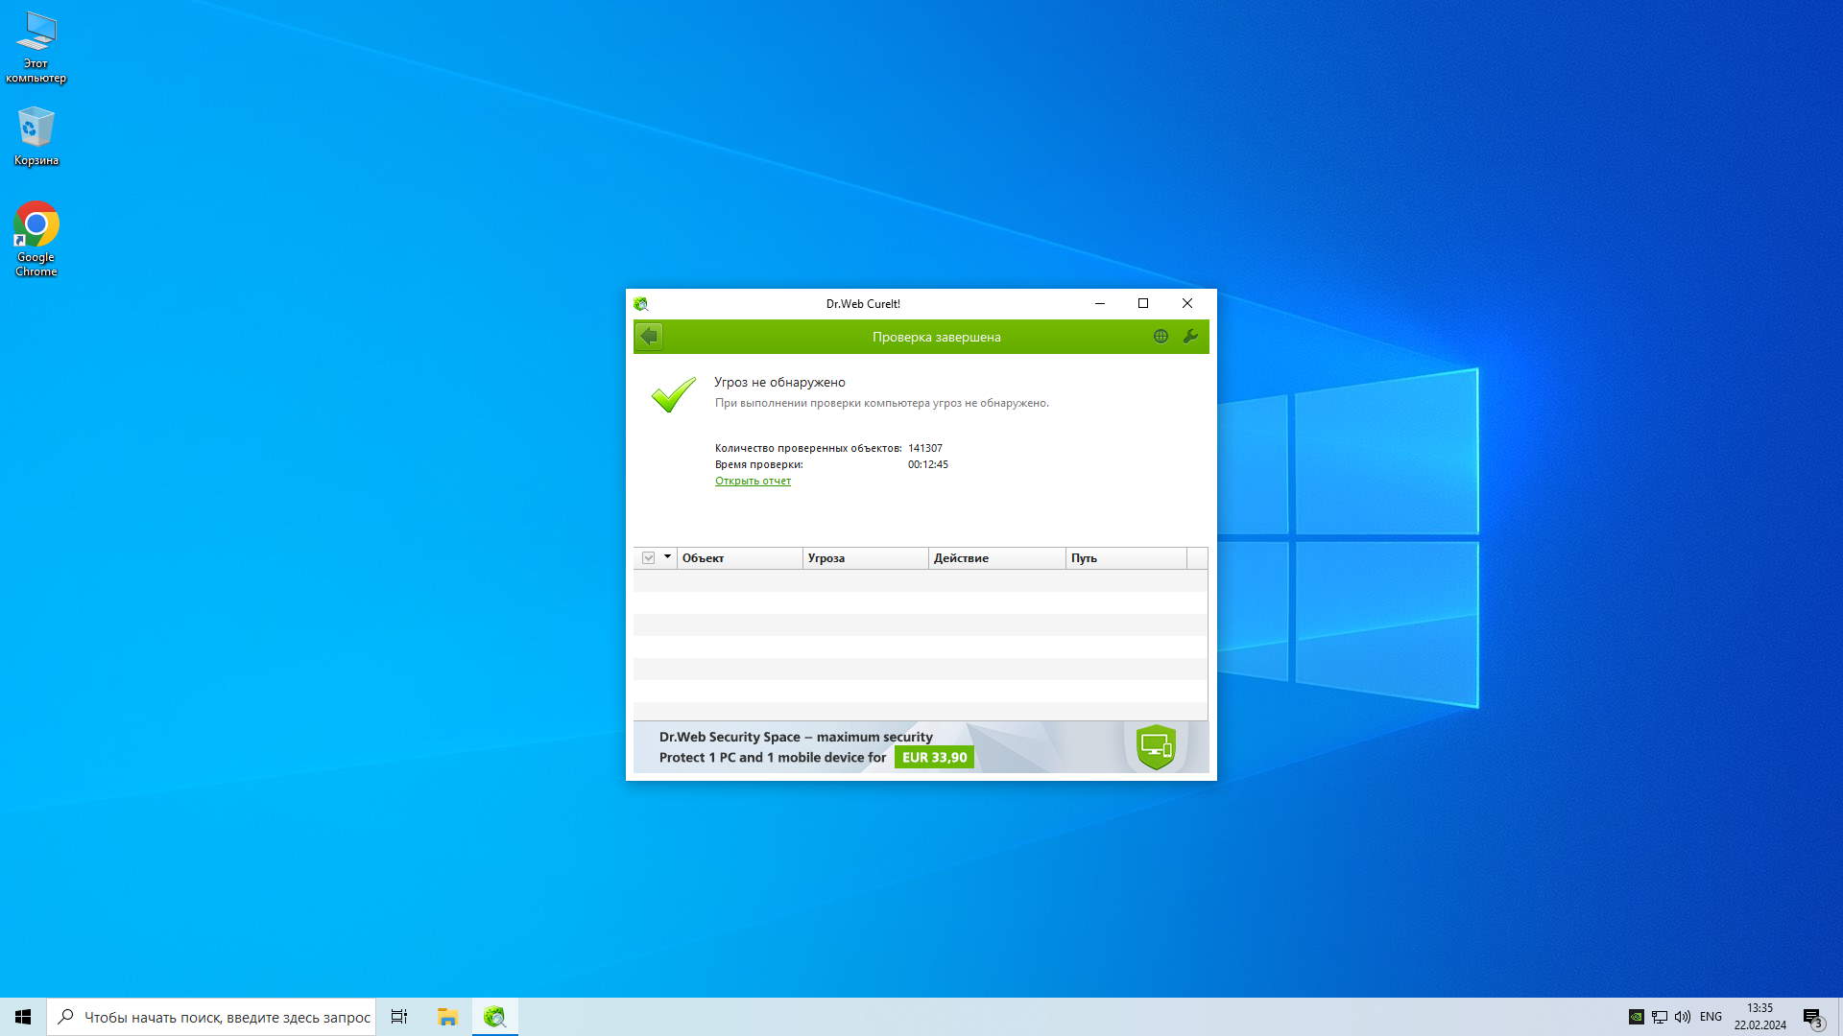Sort results by Угроза column header

pos(864,558)
